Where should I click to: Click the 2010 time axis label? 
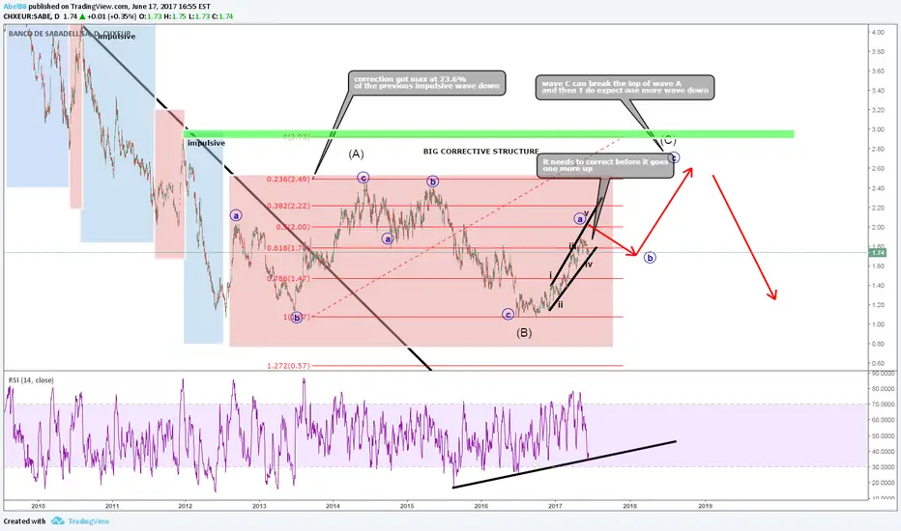click(38, 506)
